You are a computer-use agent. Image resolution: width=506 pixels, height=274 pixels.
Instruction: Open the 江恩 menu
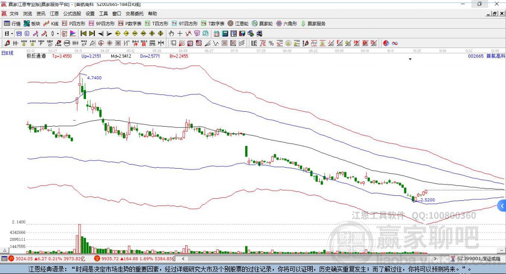click(x=54, y=13)
